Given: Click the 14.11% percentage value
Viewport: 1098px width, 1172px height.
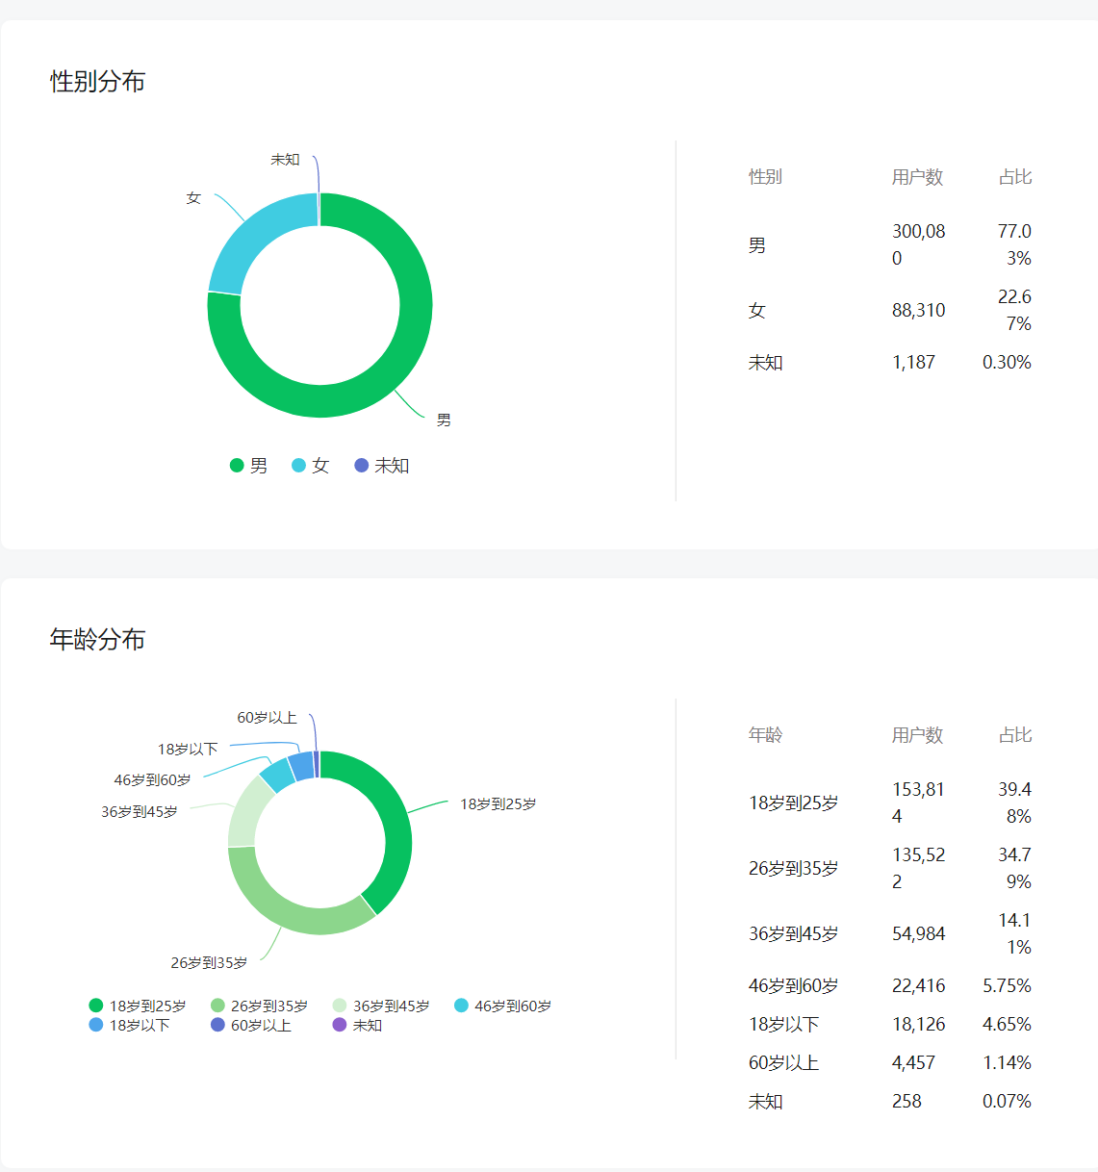Looking at the screenshot, I should tap(1014, 934).
